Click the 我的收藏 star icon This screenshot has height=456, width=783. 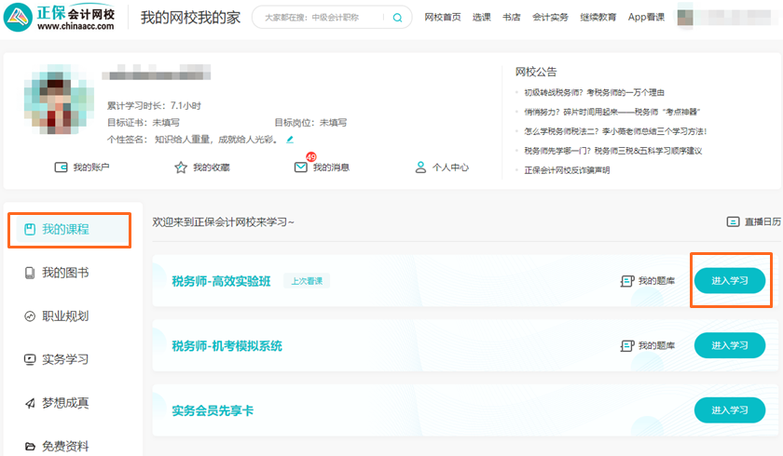(x=181, y=168)
